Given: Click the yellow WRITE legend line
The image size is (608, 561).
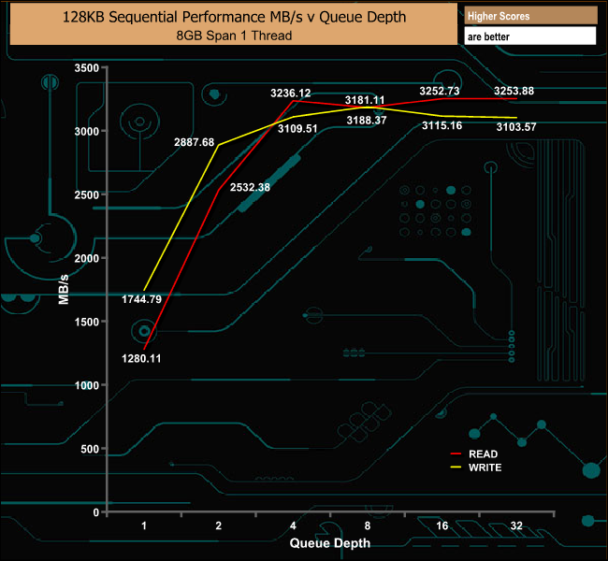Looking at the screenshot, I should click(456, 467).
